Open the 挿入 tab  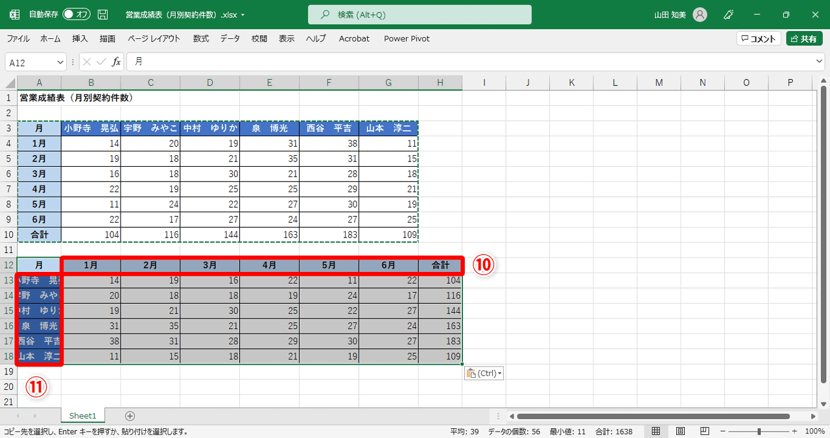click(x=80, y=39)
